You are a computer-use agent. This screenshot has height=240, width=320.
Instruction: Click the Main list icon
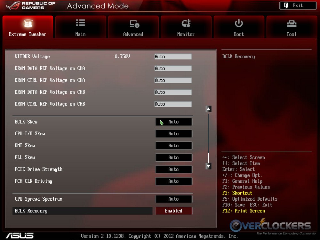point(80,23)
